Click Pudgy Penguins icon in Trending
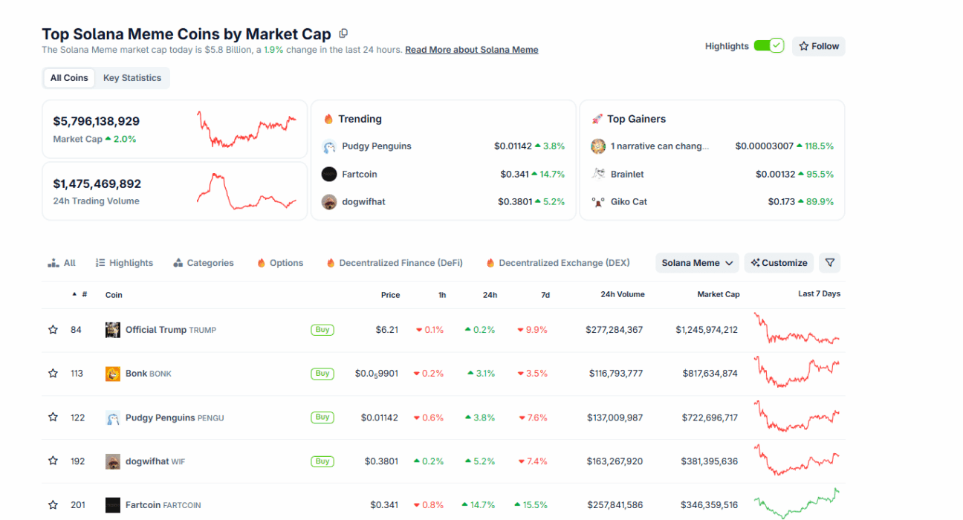This screenshot has height=520, width=963. (329, 147)
